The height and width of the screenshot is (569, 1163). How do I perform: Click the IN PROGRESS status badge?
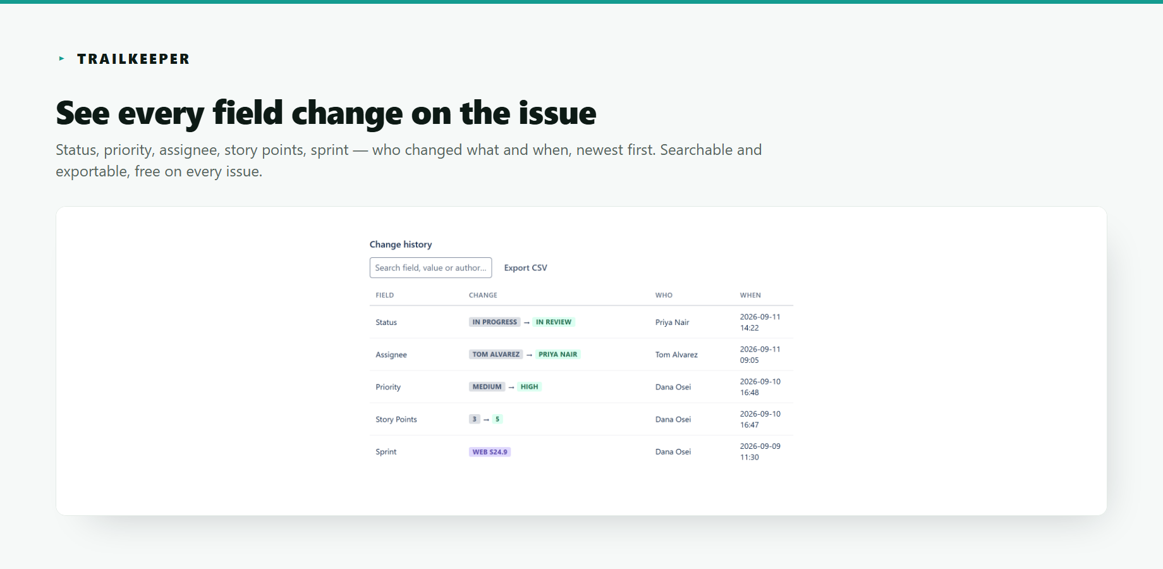pos(495,322)
